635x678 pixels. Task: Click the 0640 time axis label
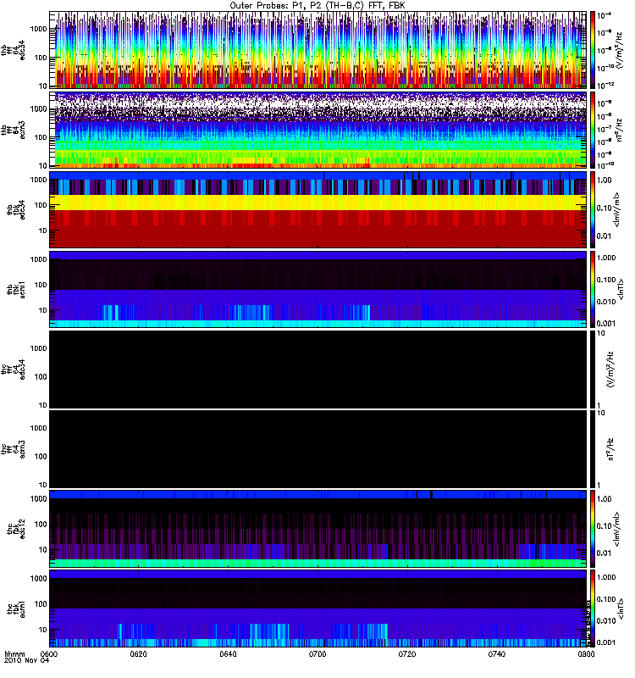pyautogui.click(x=228, y=654)
